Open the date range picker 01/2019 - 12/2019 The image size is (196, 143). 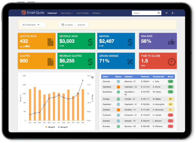tap(73, 25)
